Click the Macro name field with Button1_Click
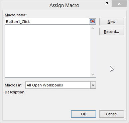Viewport: 129px width, 123px height. (47, 22)
